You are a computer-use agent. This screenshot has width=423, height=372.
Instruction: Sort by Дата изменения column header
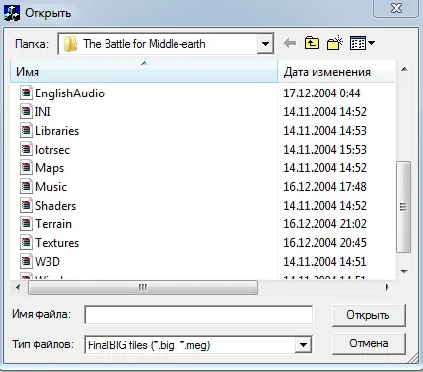[336, 71]
